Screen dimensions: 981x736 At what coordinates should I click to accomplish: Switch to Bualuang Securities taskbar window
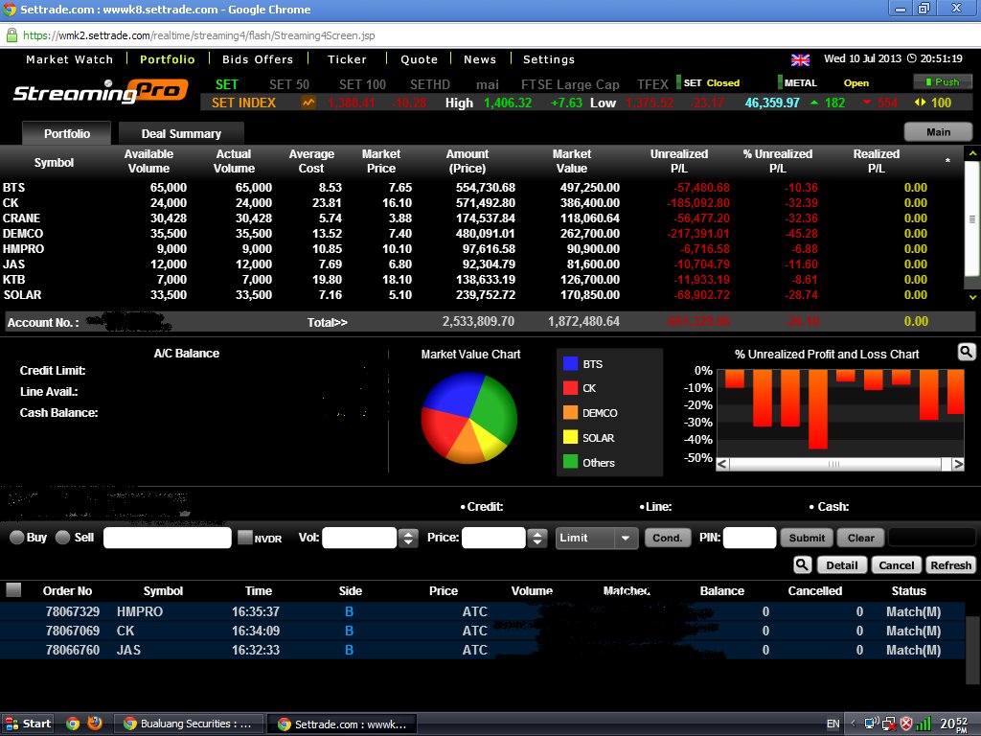(x=189, y=724)
